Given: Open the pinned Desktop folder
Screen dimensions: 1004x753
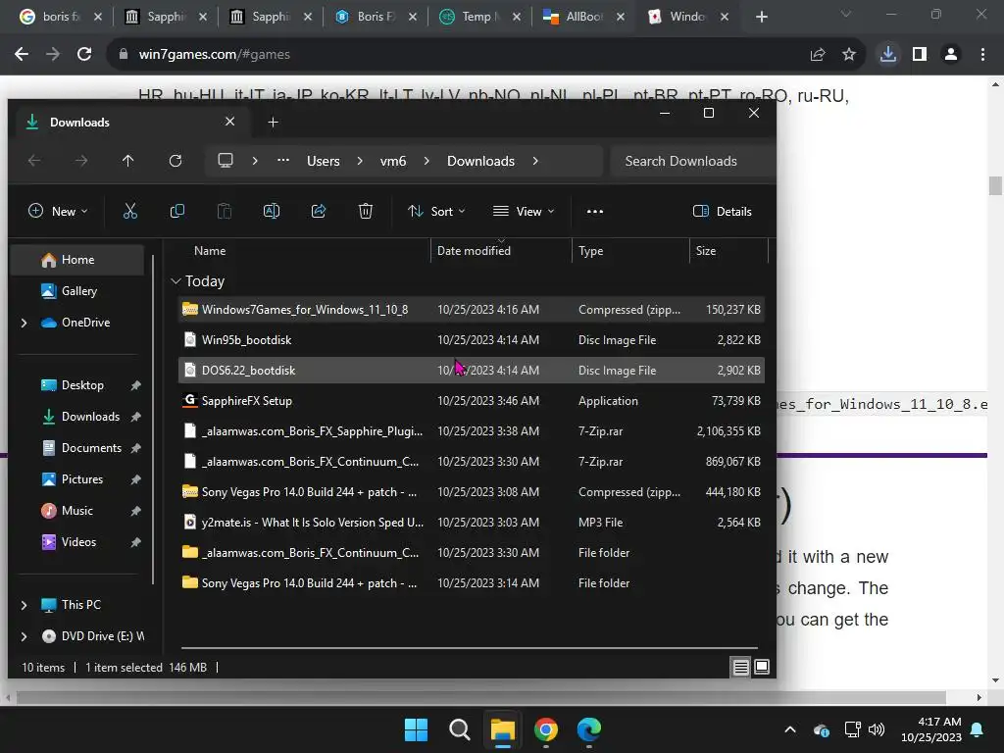Looking at the screenshot, I should 82,385.
